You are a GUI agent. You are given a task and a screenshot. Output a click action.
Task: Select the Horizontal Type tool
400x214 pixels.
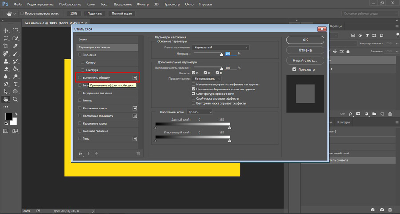(x=16, y=84)
